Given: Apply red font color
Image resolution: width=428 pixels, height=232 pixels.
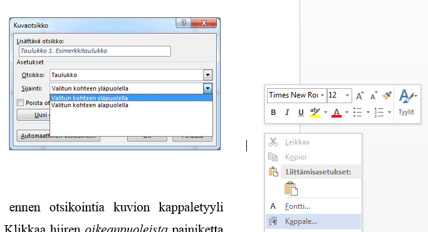Looking at the screenshot, I should click(x=337, y=112).
